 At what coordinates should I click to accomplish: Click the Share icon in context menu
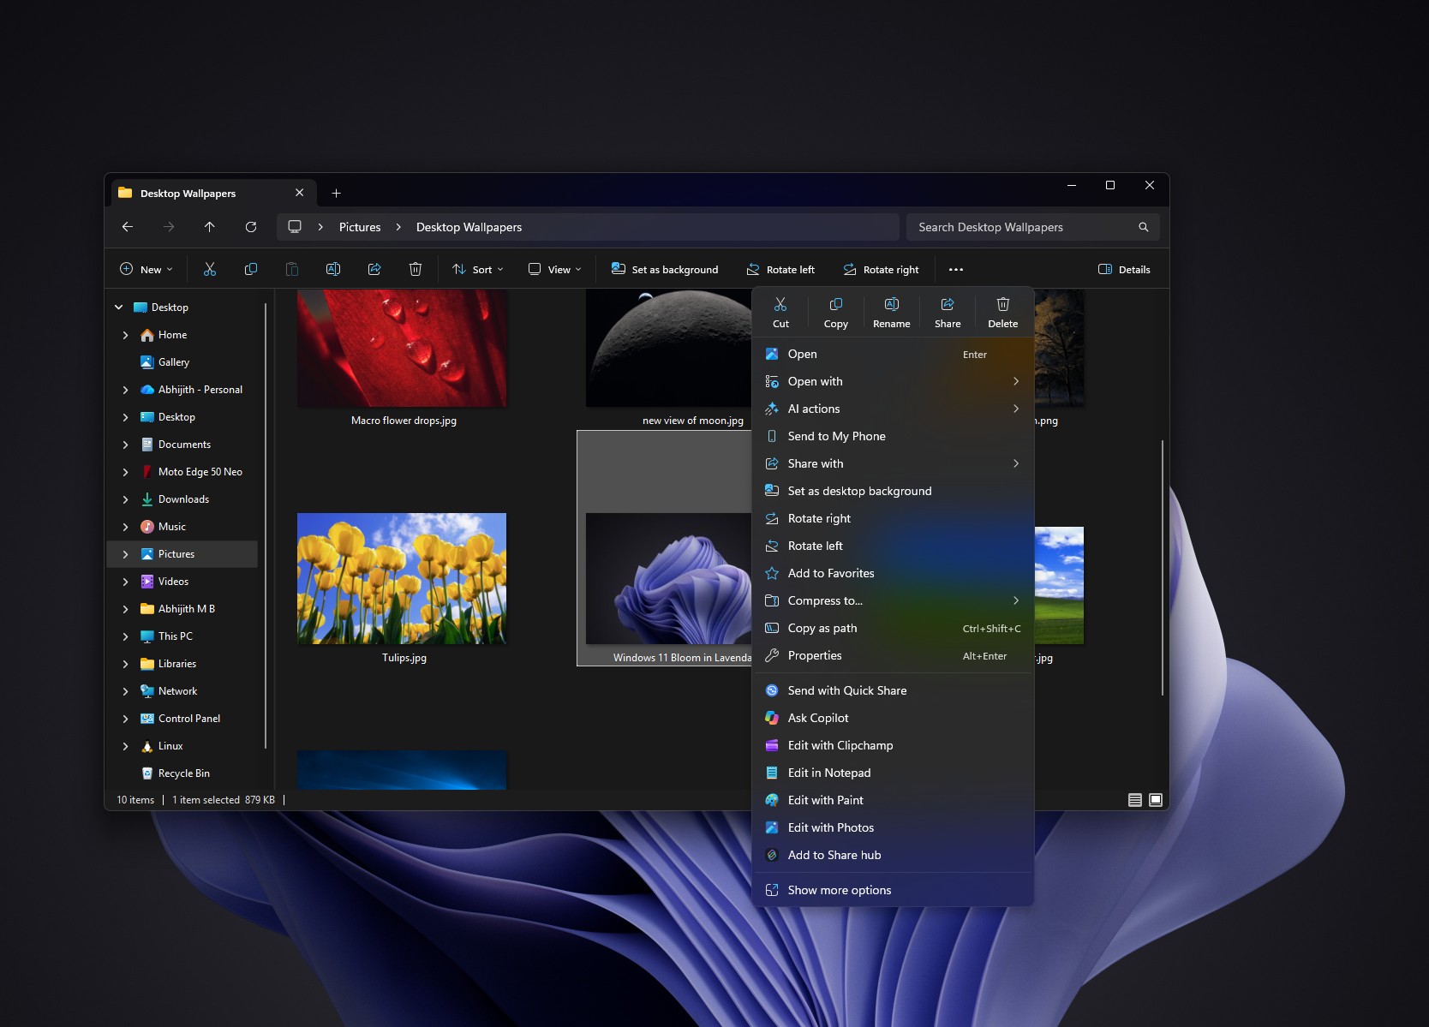click(948, 304)
